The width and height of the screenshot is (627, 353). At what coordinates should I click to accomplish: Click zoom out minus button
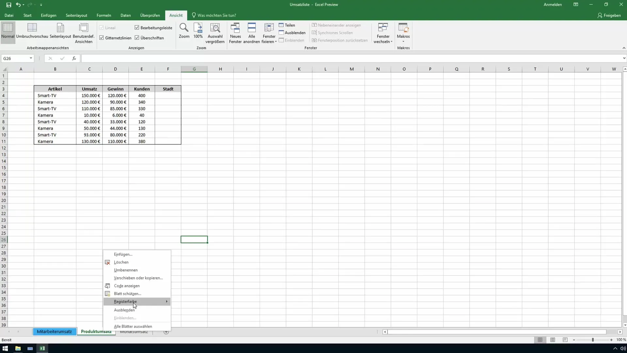coord(574,340)
